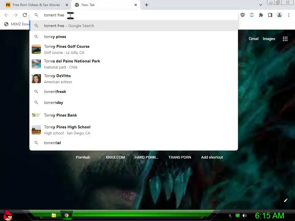Open the striped flag extension icon
Viewport: 295px width, 221px height.
[252, 15]
